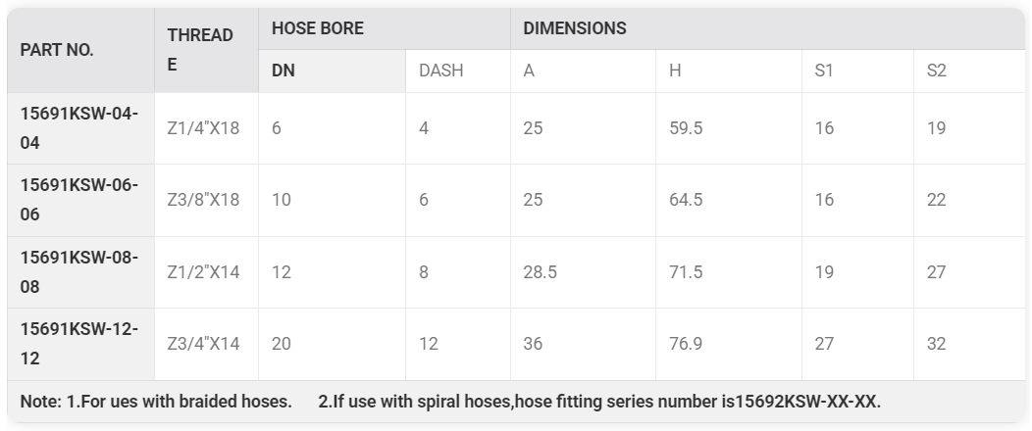Select the A dimension column header
This screenshot has width=1032, height=431.
point(529,72)
